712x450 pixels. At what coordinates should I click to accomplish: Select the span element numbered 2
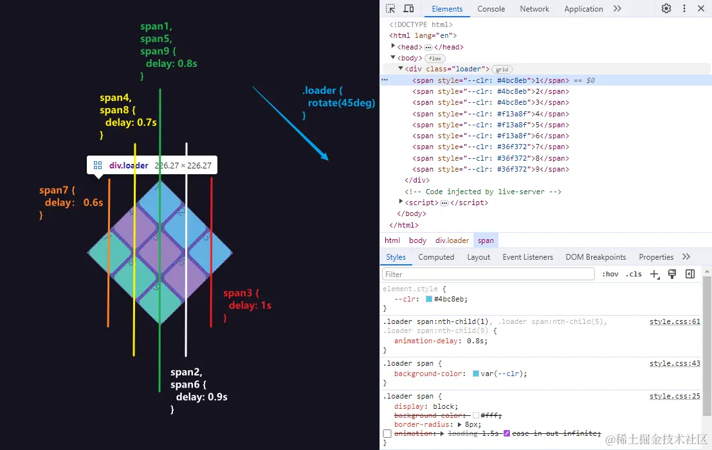pyautogui.click(x=490, y=91)
